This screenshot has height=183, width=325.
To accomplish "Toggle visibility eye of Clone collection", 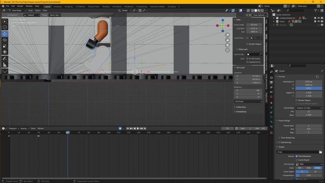I will [318, 21].
